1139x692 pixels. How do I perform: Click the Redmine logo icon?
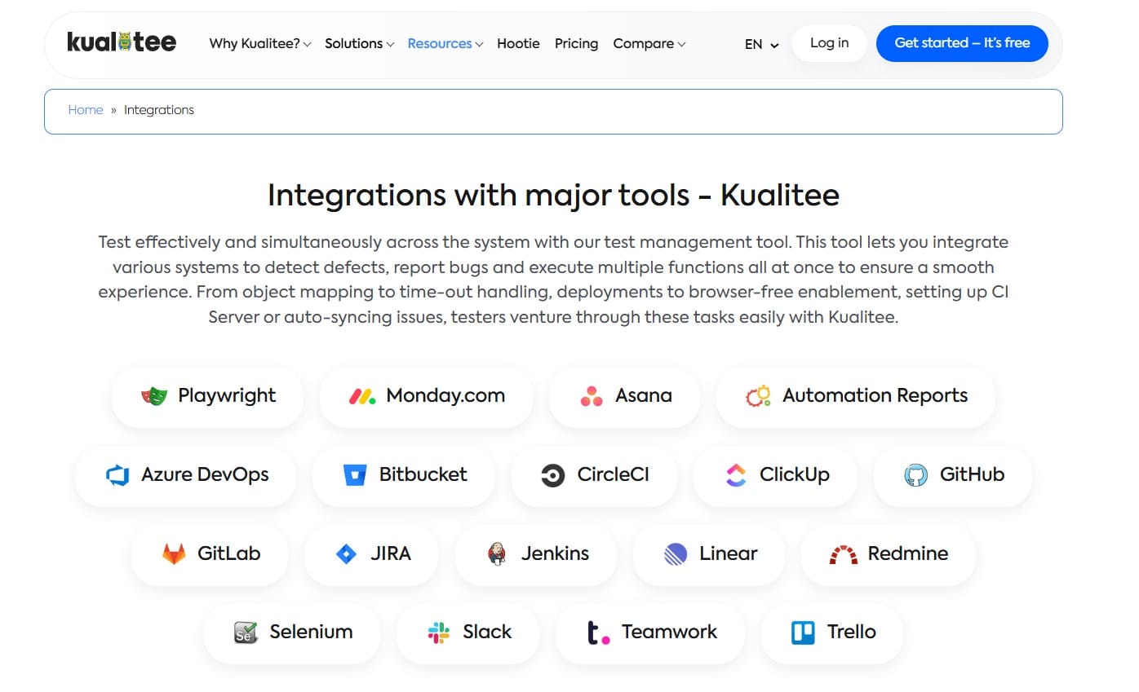click(x=844, y=555)
